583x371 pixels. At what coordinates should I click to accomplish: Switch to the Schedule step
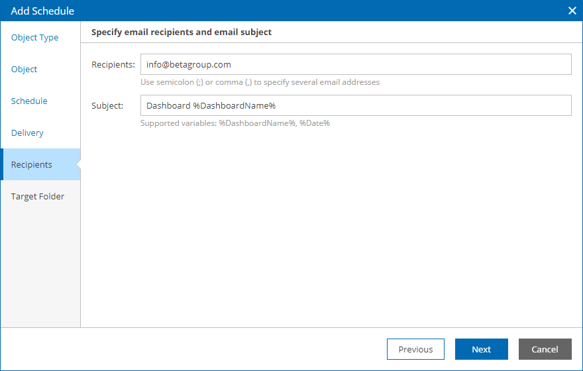[29, 101]
